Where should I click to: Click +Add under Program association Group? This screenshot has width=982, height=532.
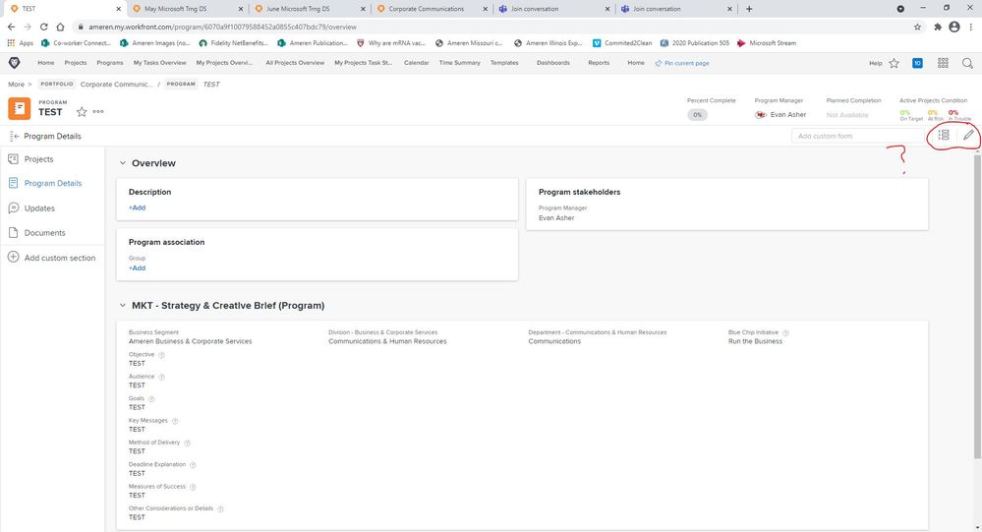pyautogui.click(x=137, y=268)
